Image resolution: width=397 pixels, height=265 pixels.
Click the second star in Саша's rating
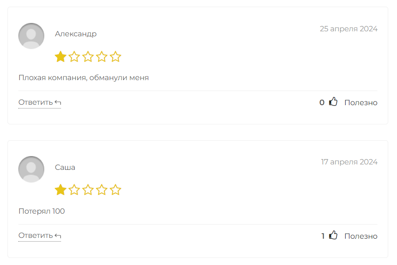pyautogui.click(x=74, y=190)
